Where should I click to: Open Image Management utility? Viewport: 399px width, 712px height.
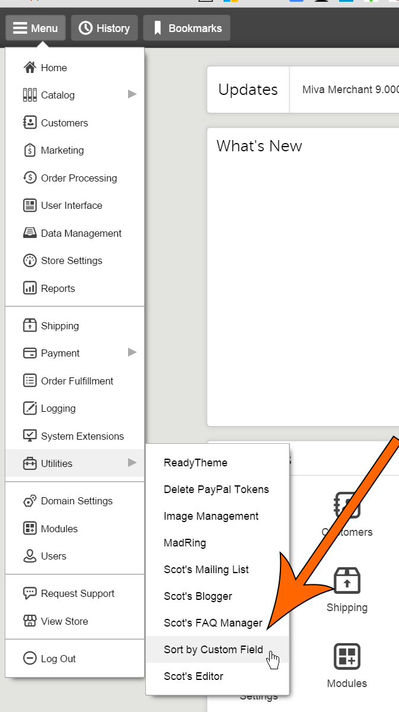pyautogui.click(x=211, y=516)
